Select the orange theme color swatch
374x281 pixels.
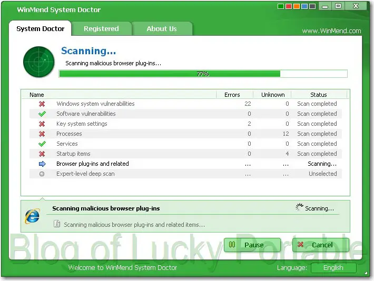click(x=297, y=6)
